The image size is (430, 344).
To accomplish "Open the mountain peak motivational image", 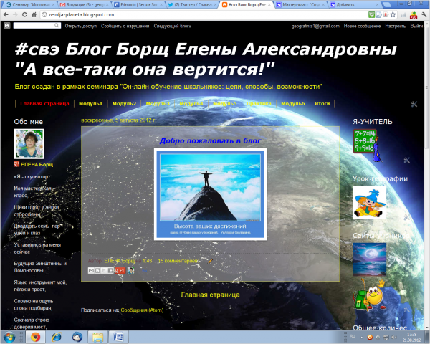I will tap(210, 194).
